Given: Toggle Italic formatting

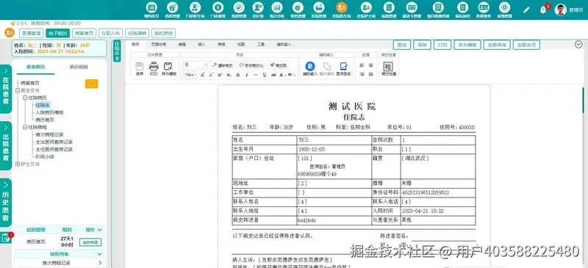Looking at the screenshot, I should tap(246, 75).
